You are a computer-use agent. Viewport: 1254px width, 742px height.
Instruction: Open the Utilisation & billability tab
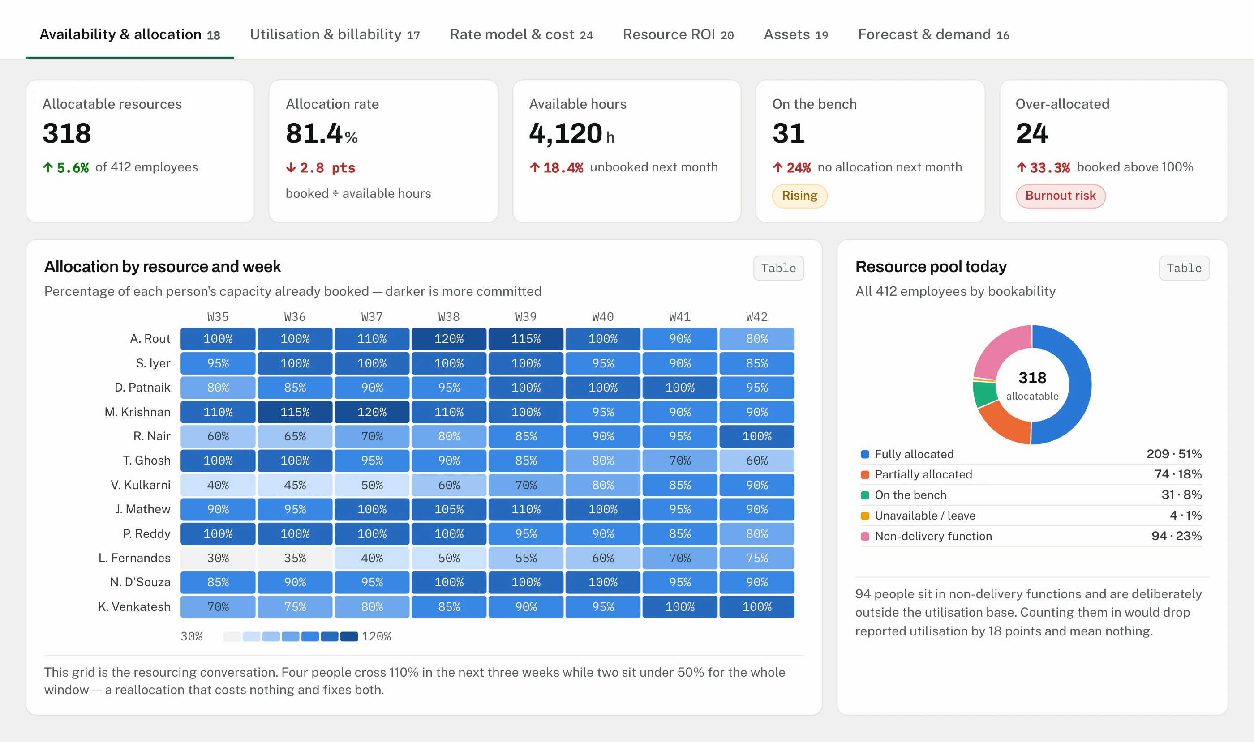click(334, 34)
